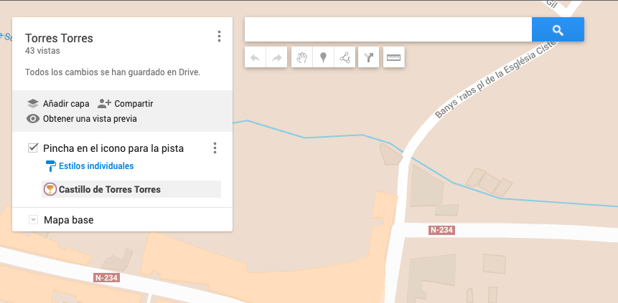Redo the last map edit
This screenshot has height=303, width=618.
tap(276, 57)
